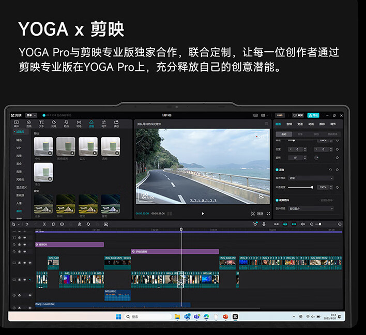Click the delete trash icon
This screenshot has height=335, width=366.
(x=53, y=224)
